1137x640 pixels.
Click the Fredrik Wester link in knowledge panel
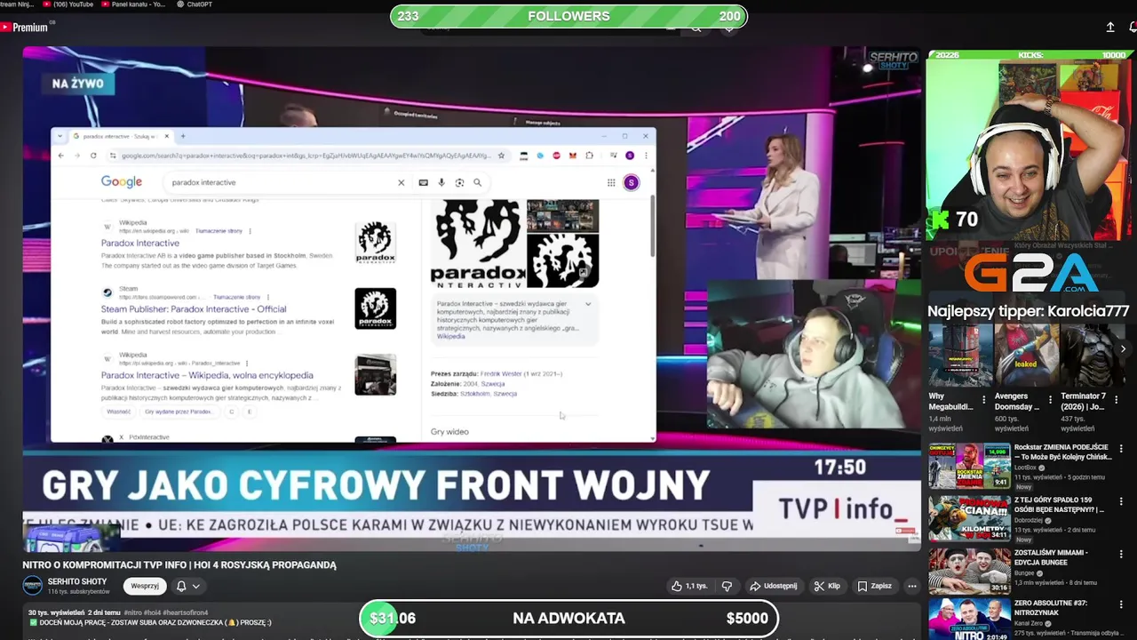coord(501,373)
